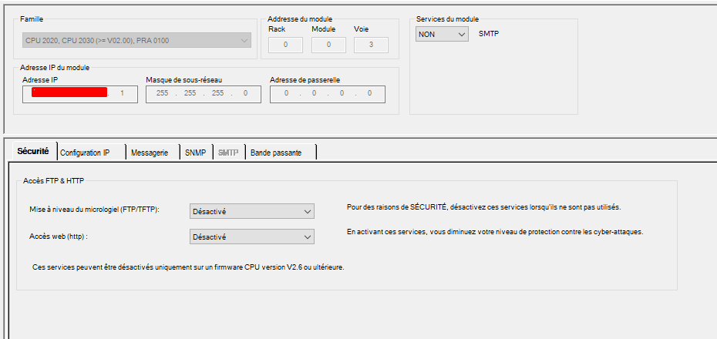Click the last octet of Adresse IP
717x339 pixels.
coord(123,93)
